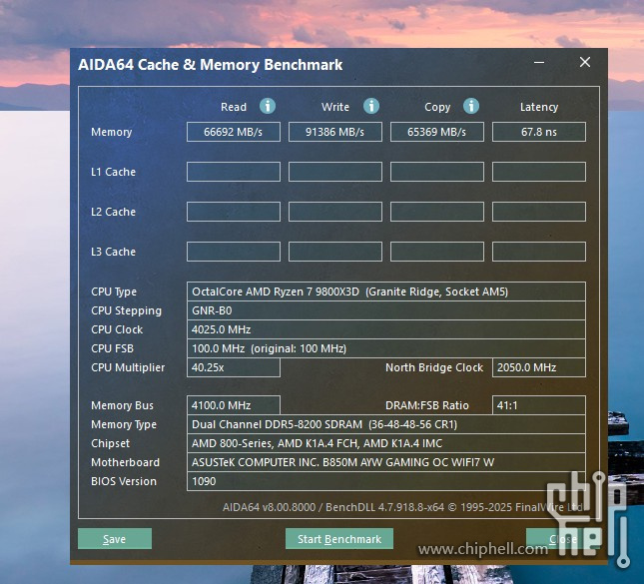
Task: Click the empty L1 Cache Read box
Action: click(234, 172)
